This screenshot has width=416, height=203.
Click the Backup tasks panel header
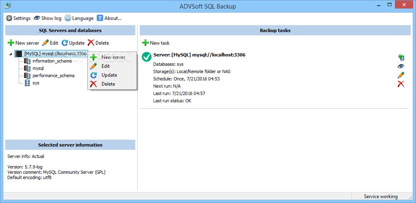click(275, 30)
